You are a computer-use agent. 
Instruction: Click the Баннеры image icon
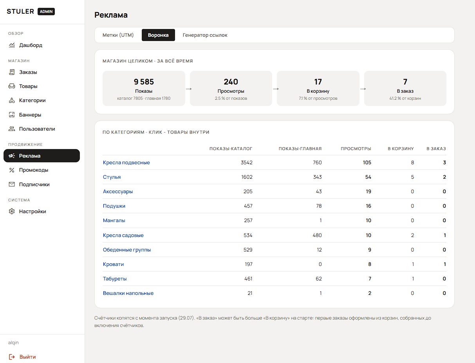[12, 115]
